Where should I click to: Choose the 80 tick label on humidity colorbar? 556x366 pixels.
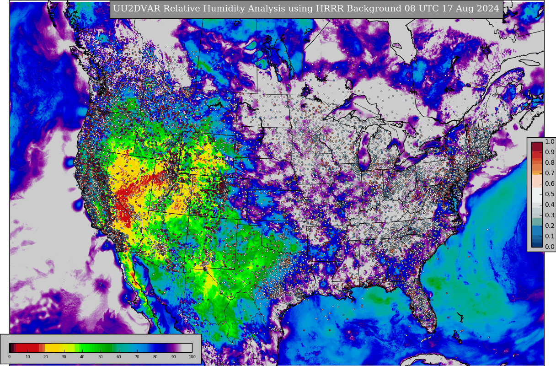(155, 357)
